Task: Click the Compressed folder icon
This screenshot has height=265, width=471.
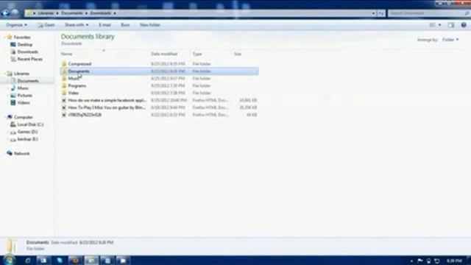Action: coord(64,64)
